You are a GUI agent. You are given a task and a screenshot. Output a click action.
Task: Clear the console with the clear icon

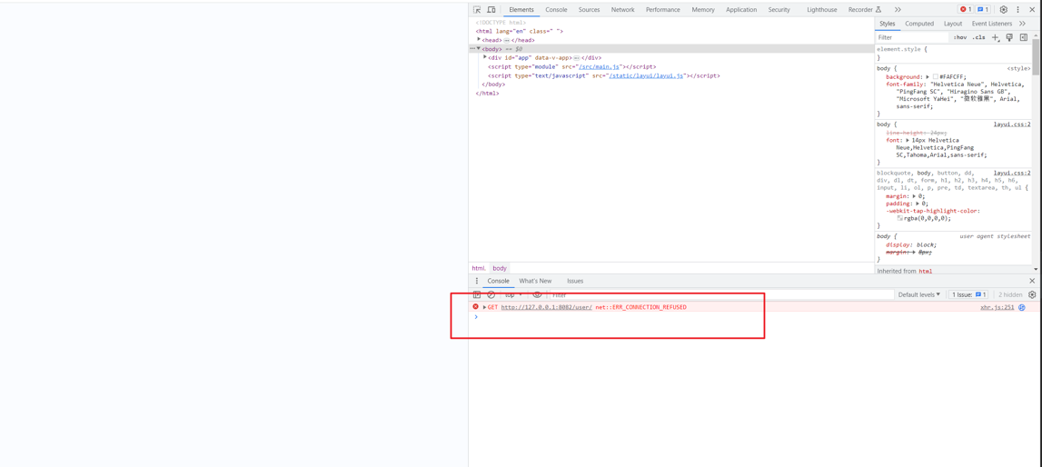point(491,294)
